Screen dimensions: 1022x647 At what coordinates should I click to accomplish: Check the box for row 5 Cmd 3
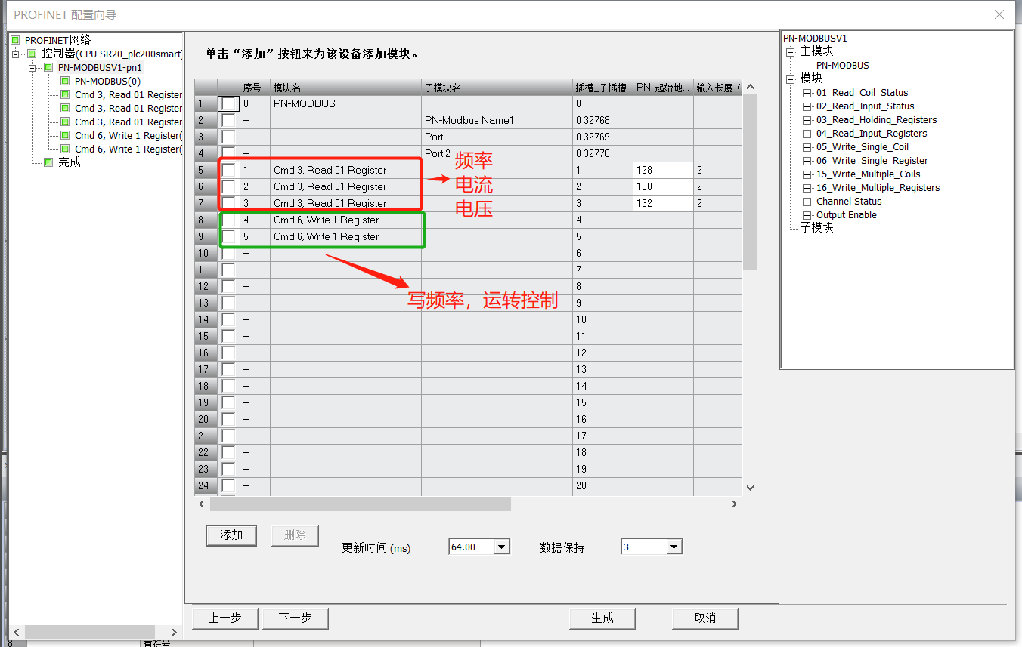coord(228,171)
